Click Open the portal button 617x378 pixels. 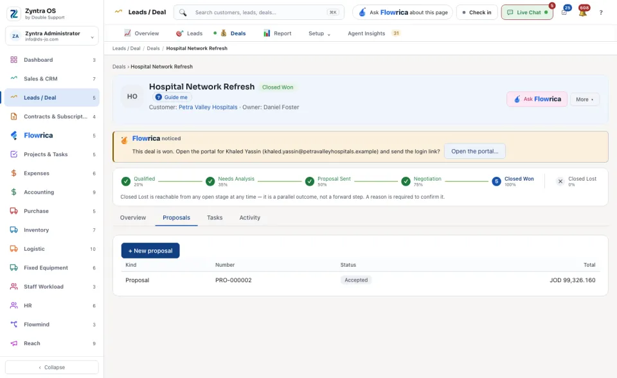474,151
